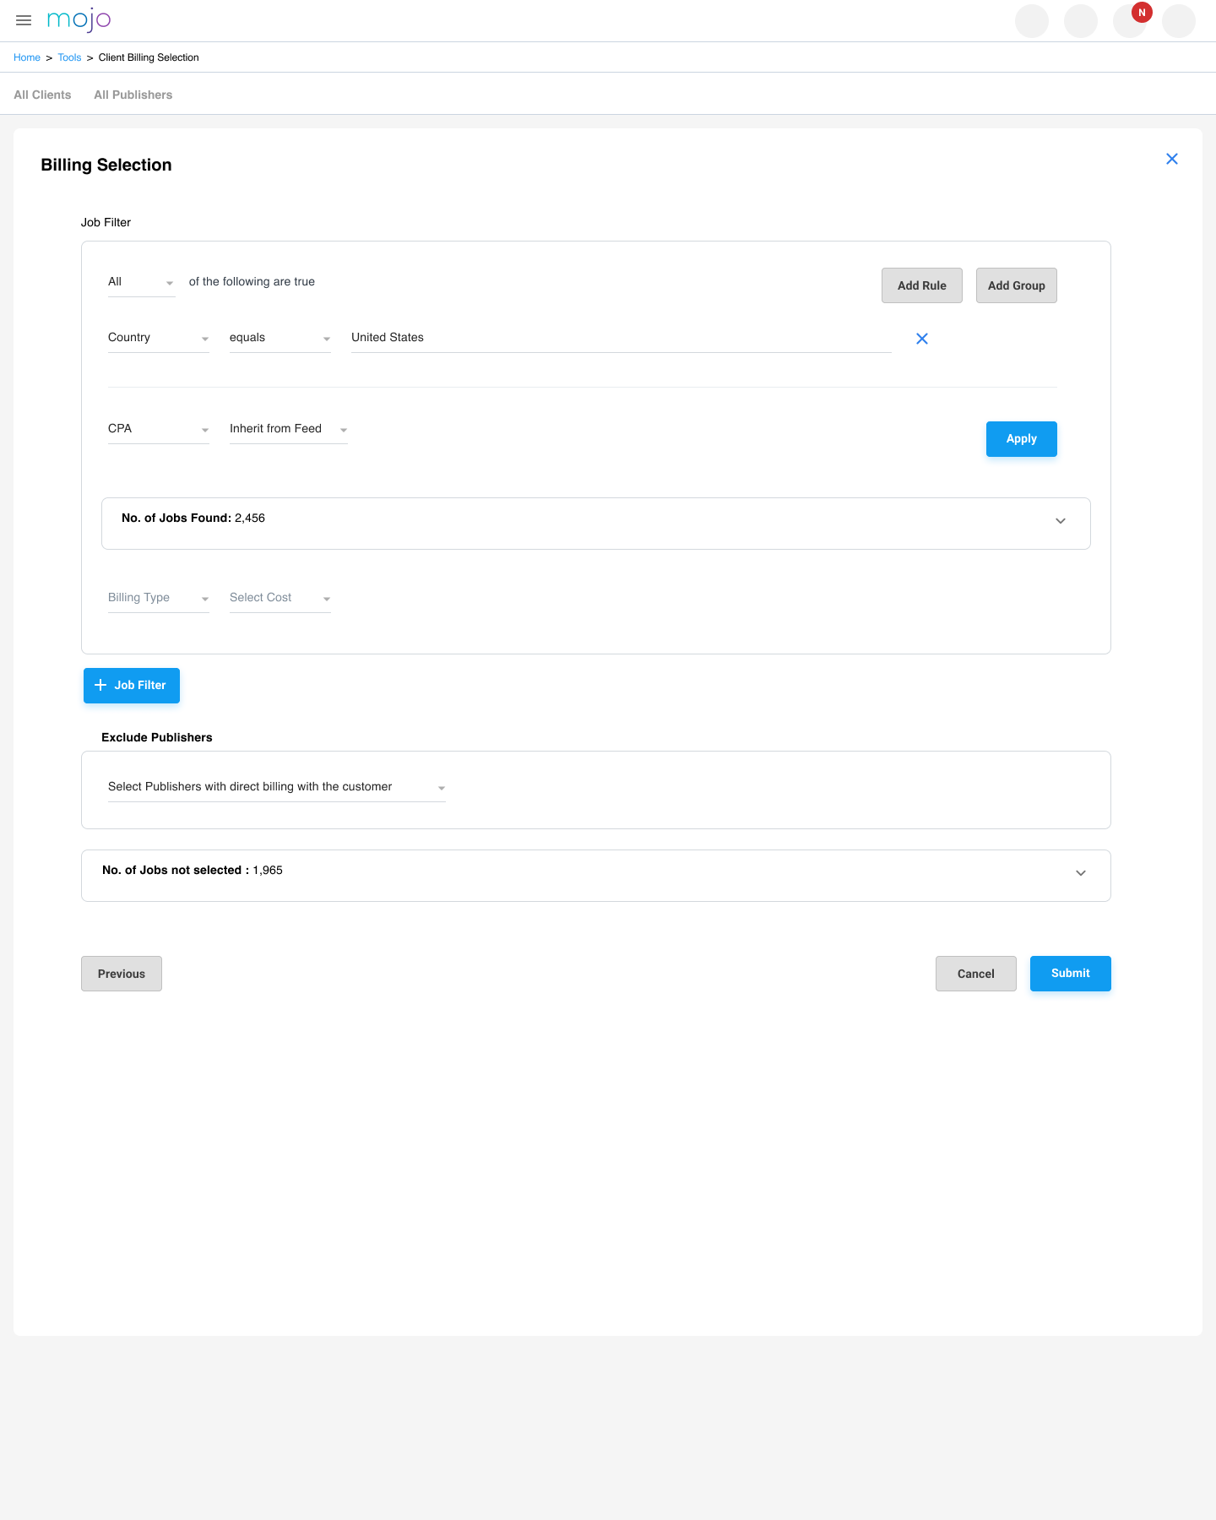Click the mojo logo
The width and height of the screenshot is (1216, 1520).
pyautogui.click(x=79, y=20)
